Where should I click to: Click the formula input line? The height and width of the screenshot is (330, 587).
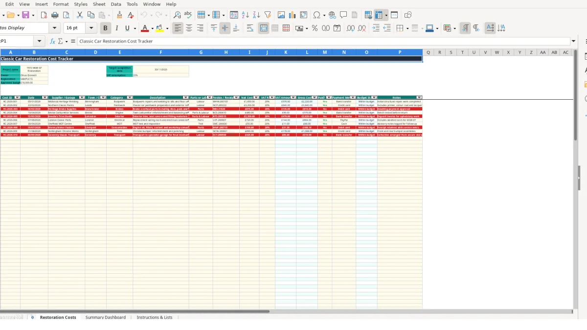pyautogui.click(x=323, y=42)
